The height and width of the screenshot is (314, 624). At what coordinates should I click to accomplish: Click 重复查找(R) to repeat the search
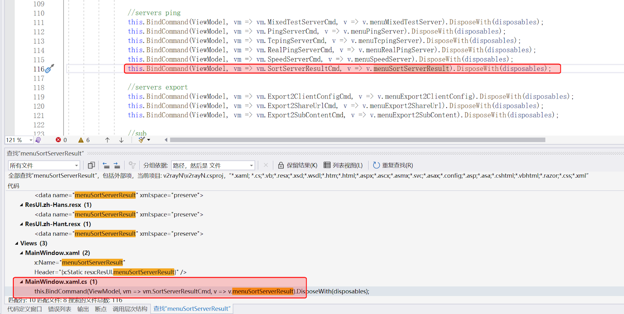(x=393, y=165)
